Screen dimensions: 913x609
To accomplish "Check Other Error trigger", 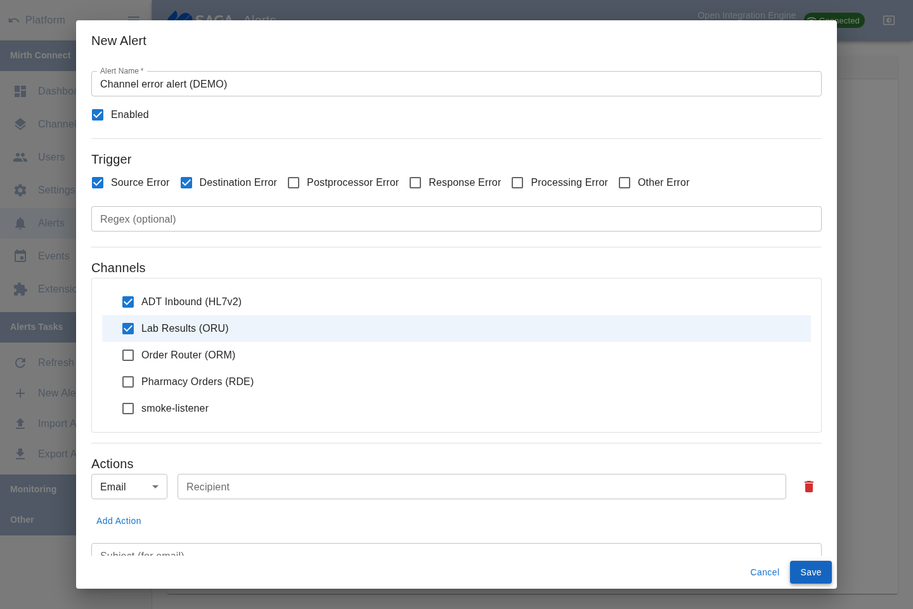I will [x=625, y=183].
